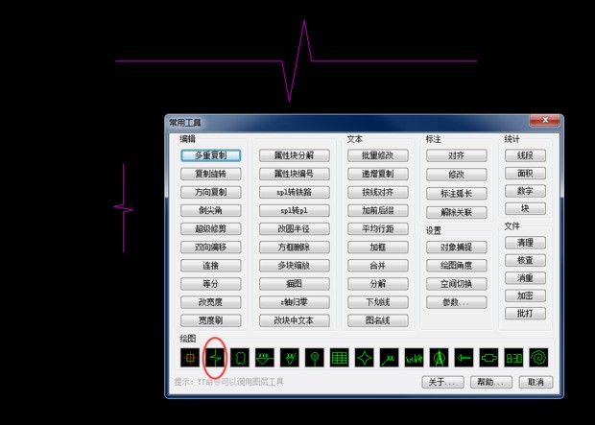
Task: Click the north compass arrow icon
Action: point(439,358)
